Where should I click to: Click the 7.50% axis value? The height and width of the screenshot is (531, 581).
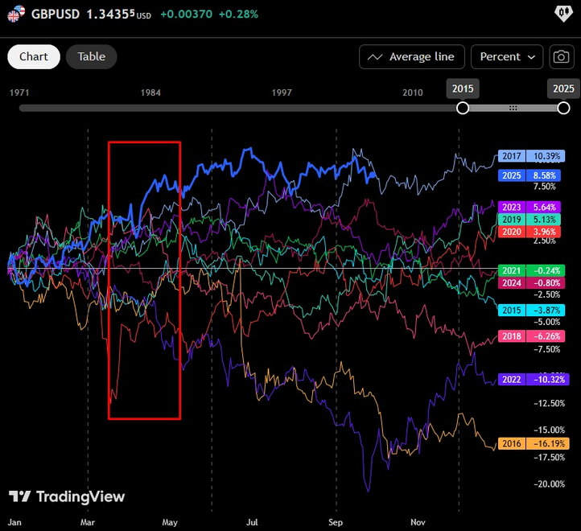pyautogui.click(x=544, y=187)
